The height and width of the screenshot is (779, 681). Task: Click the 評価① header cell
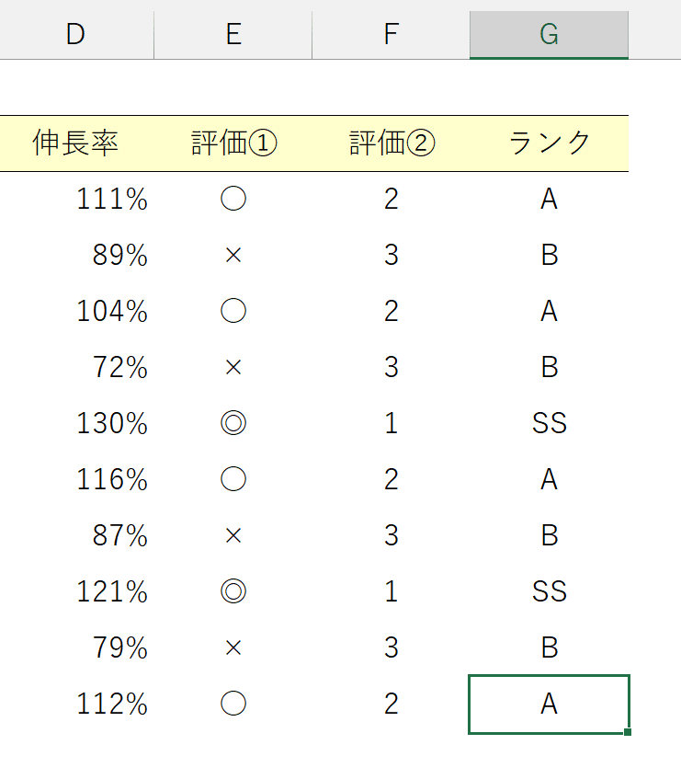(233, 143)
